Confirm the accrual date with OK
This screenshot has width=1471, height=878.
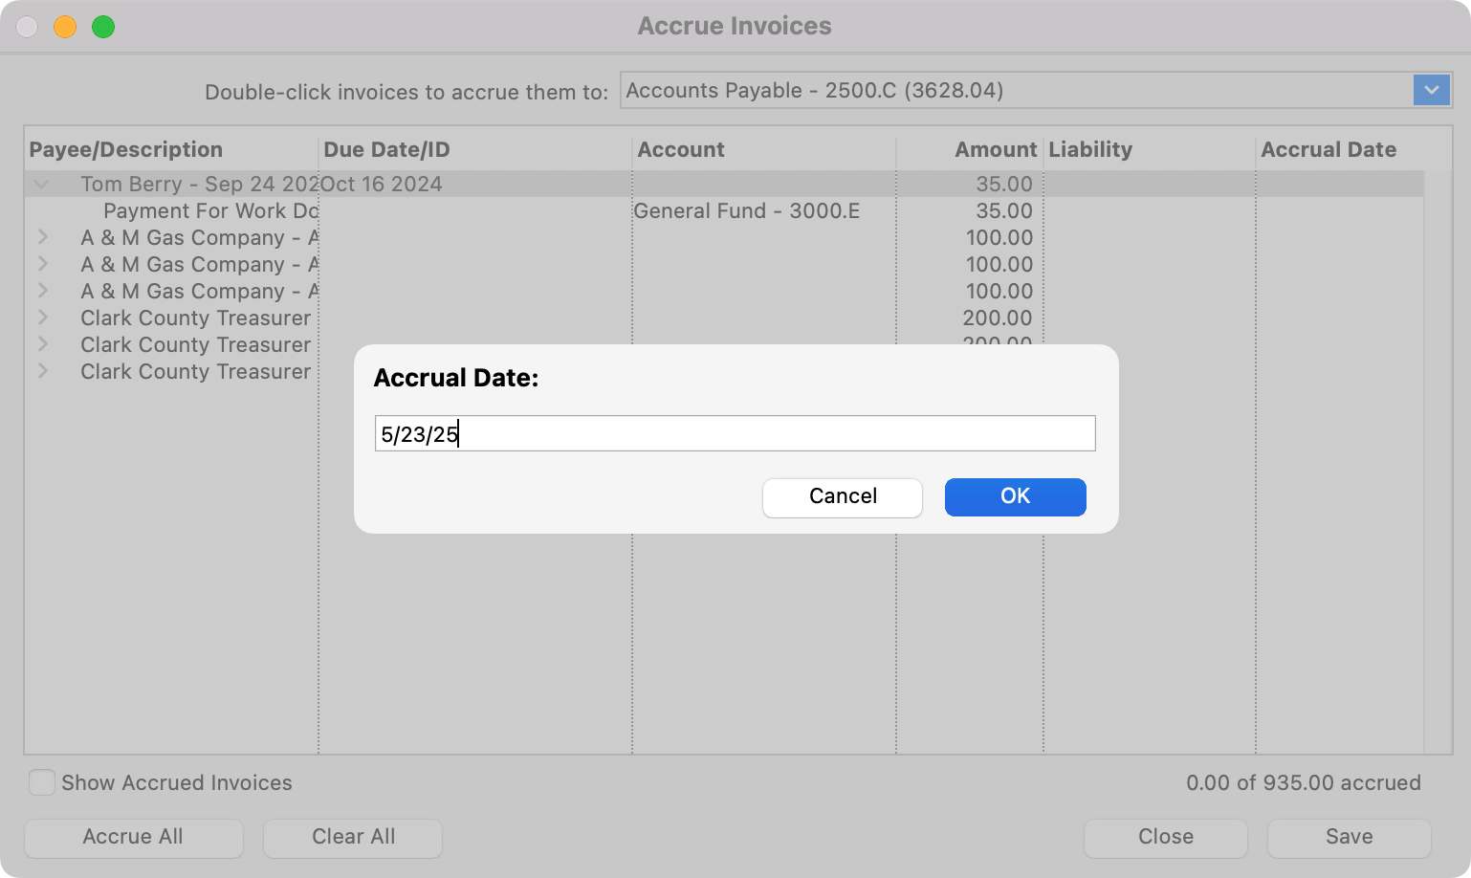[1015, 496]
